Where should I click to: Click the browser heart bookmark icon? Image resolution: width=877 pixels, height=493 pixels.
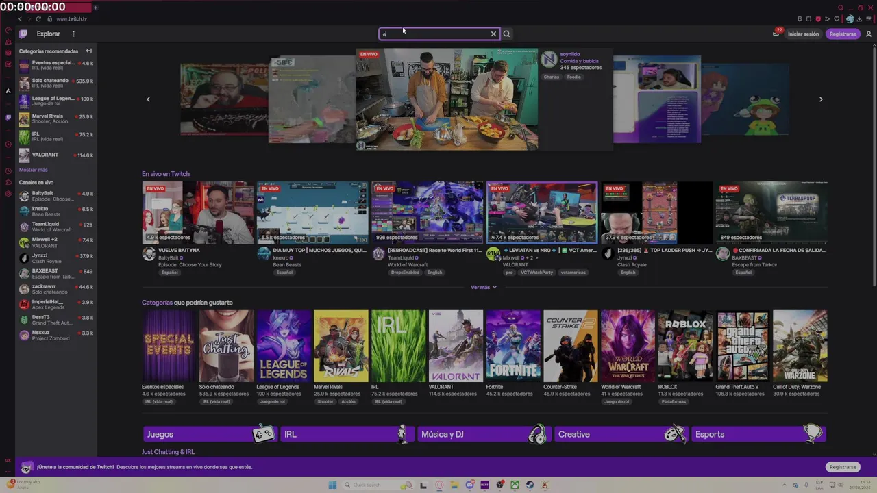click(837, 19)
